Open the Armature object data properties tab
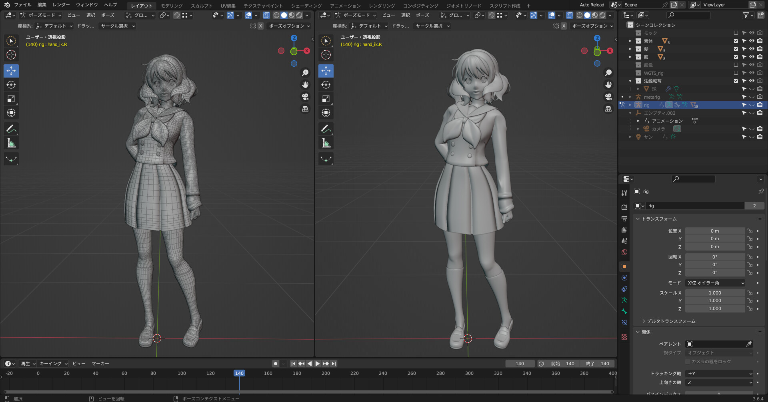Screen dimensions: 768x402 [x=624, y=300]
